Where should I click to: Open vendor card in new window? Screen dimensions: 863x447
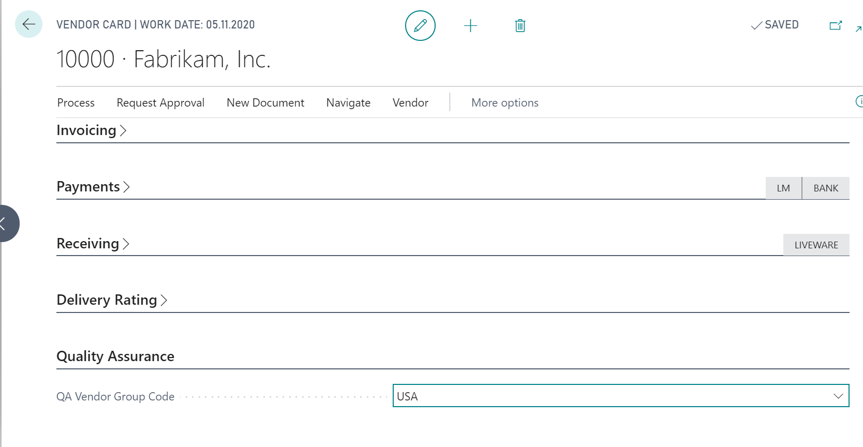tap(836, 25)
